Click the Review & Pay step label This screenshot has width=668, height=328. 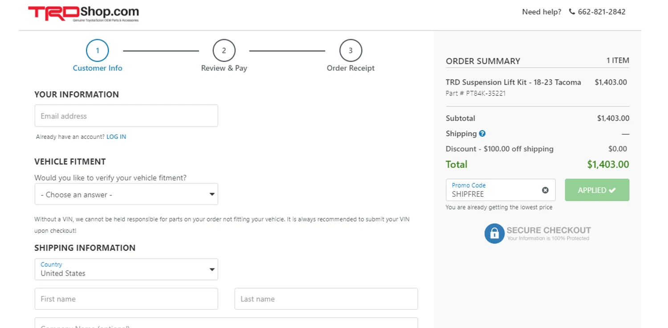tap(224, 68)
